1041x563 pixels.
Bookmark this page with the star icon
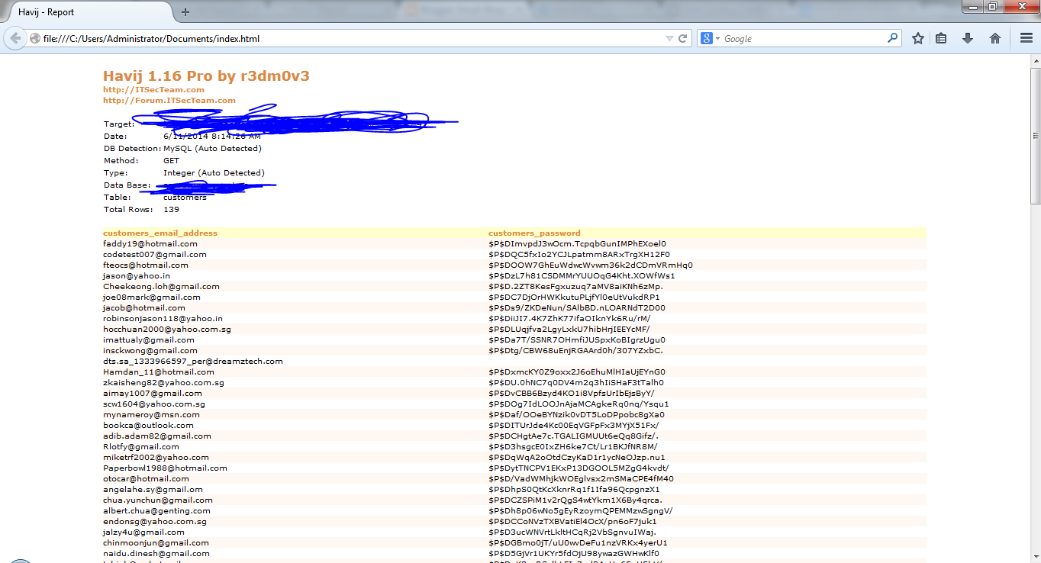[918, 38]
